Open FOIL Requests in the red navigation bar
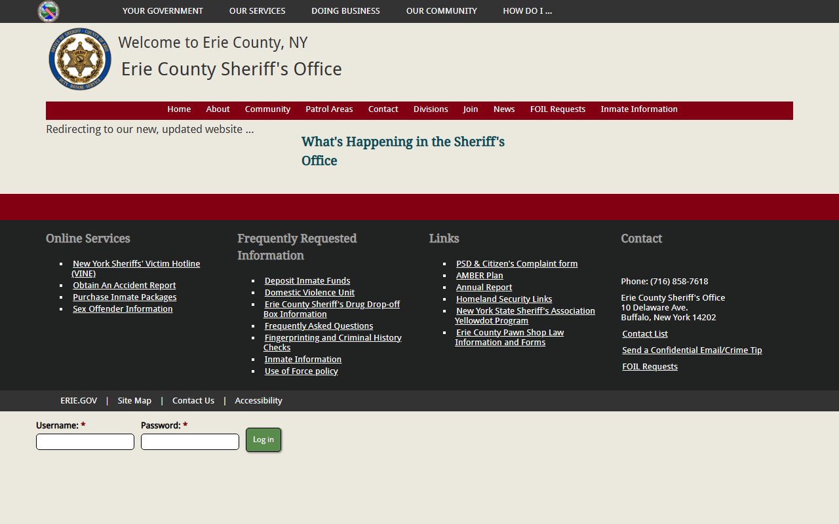Image resolution: width=839 pixels, height=524 pixels. [x=558, y=109]
